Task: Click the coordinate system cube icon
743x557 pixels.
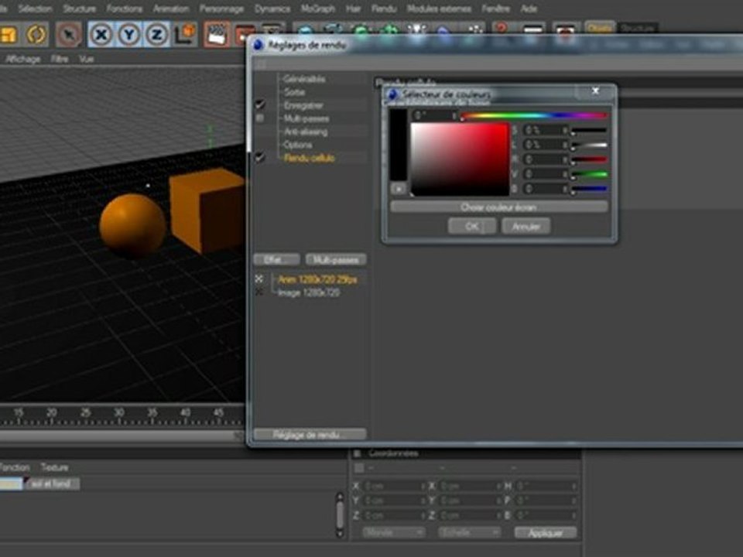Action: [x=185, y=35]
